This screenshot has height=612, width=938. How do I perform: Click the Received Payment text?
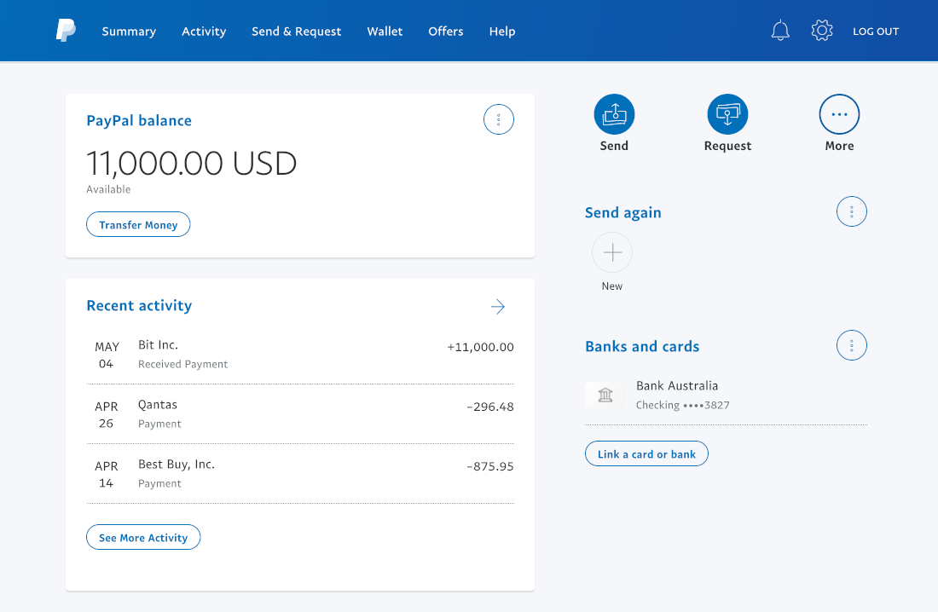182,364
